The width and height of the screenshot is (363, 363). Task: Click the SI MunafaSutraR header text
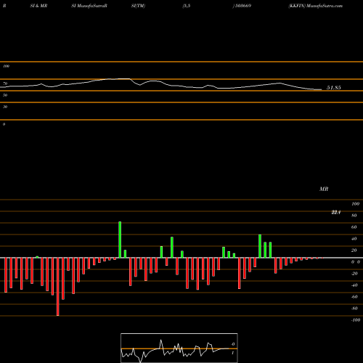click(89, 6)
